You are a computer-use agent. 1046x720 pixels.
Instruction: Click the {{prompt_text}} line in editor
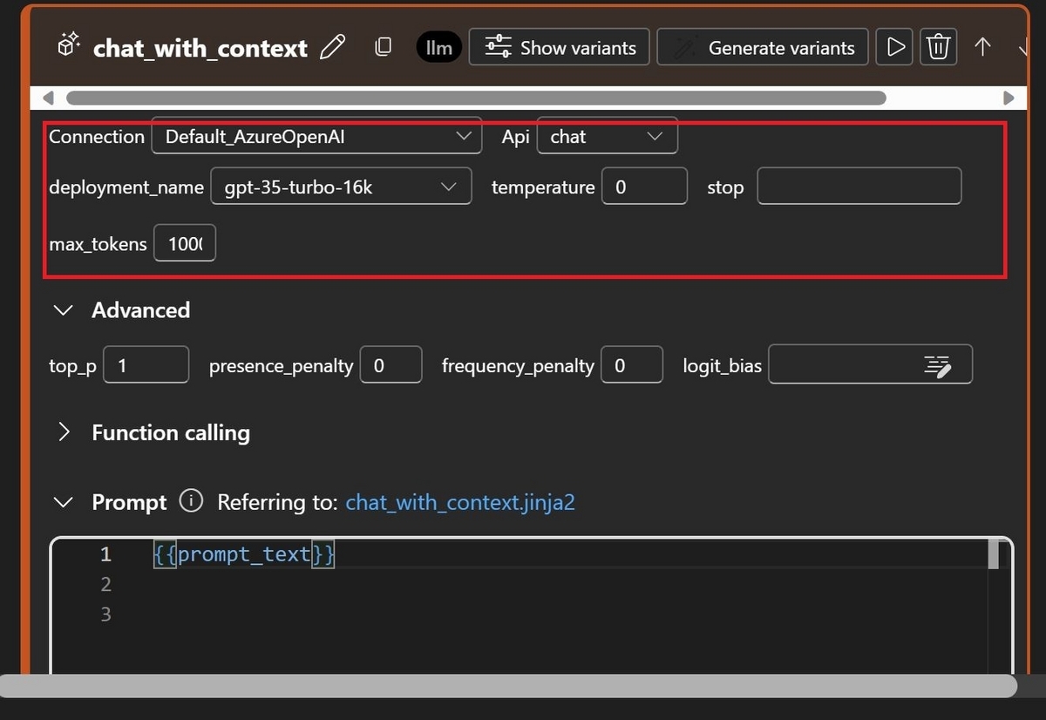(x=244, y=554)
